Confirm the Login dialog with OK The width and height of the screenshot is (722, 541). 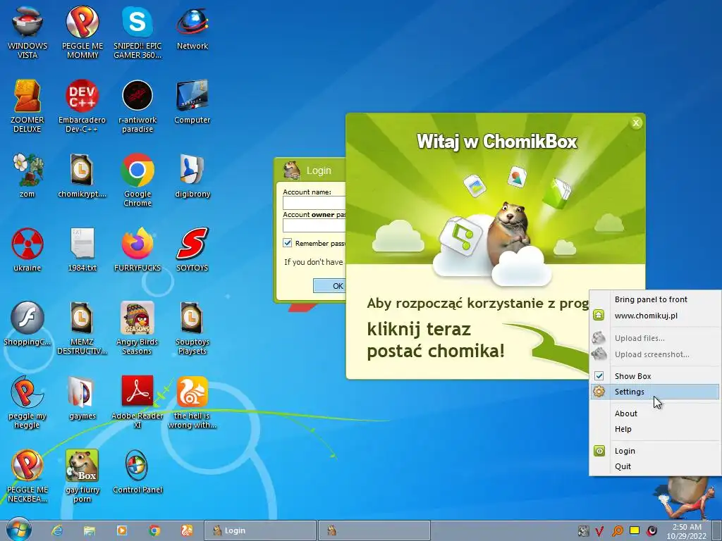pyautogui.click(x=330, y=286)
